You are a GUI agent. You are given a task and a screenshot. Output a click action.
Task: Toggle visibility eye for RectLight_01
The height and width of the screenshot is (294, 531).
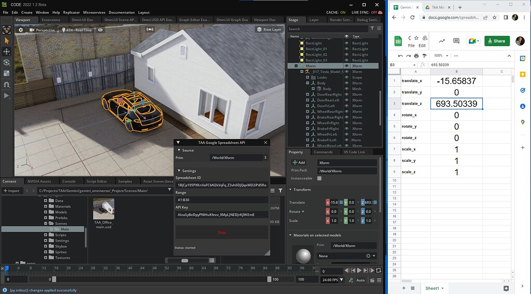[346, 49]
